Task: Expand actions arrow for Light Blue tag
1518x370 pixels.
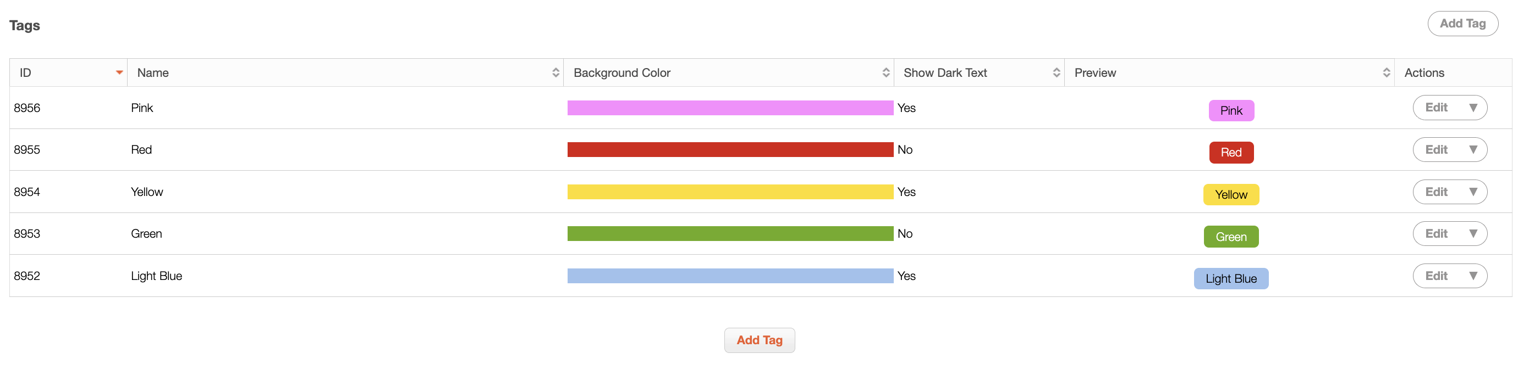Action: coord(1473,276)
